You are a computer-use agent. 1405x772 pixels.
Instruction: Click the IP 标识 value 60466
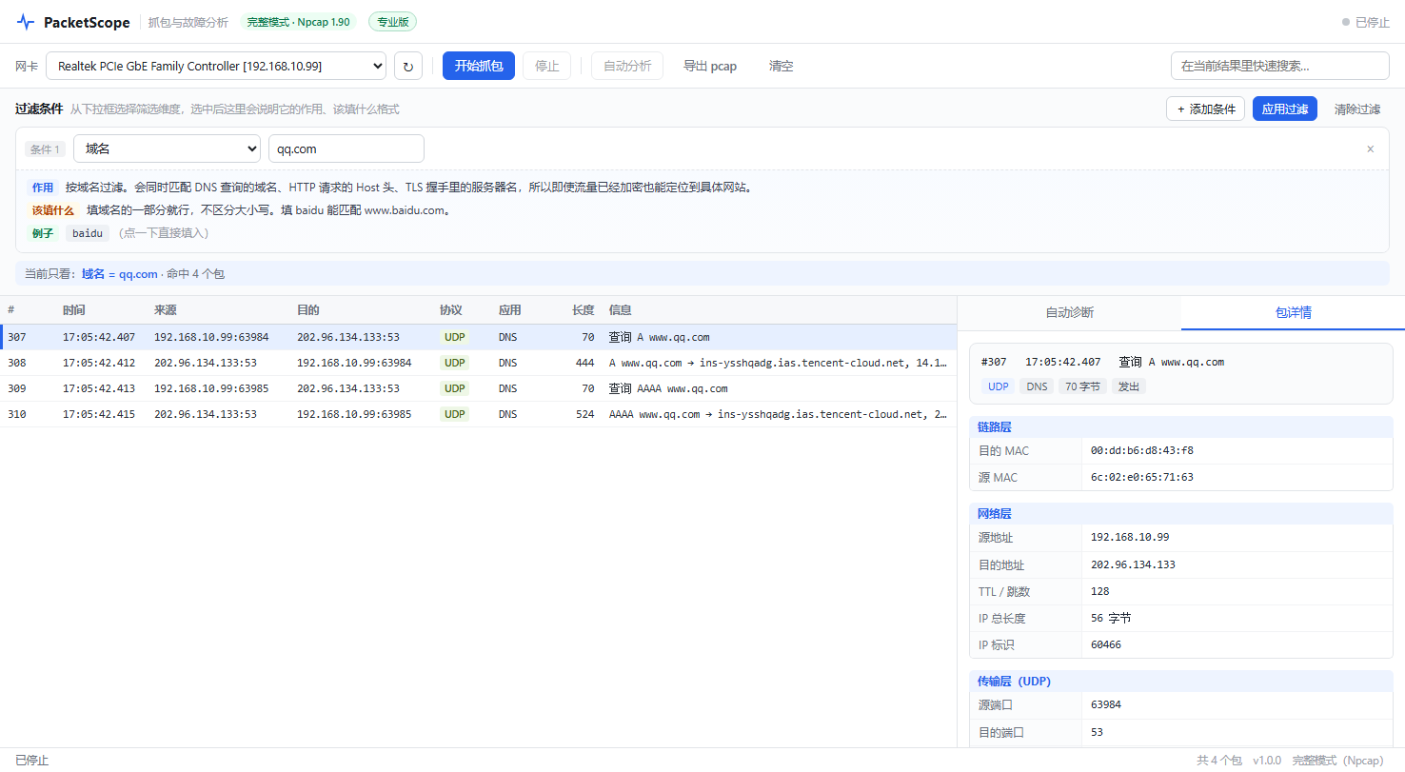pos(1105,644)
